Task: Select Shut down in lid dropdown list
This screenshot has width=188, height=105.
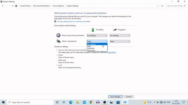Action: 97,50
